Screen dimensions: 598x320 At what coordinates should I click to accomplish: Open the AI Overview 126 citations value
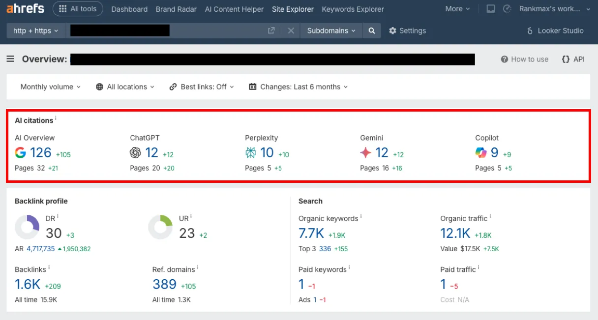41,153
